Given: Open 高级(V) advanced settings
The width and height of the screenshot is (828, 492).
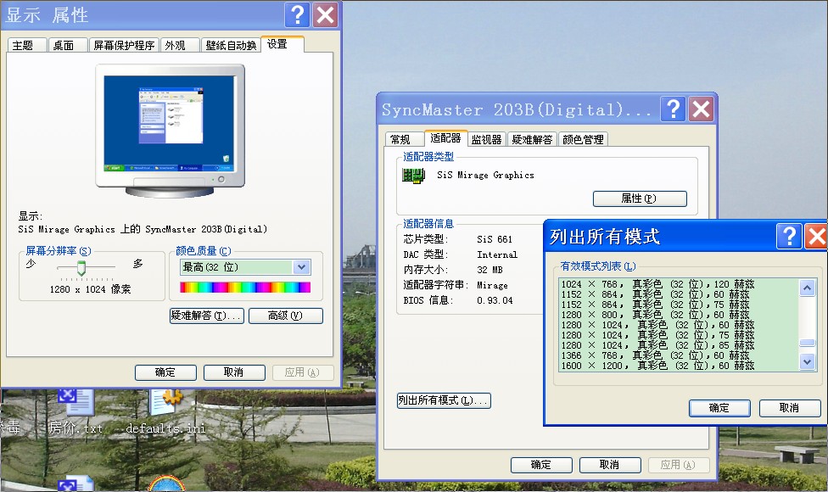Looking at the screenshot, I should point(286,316).
